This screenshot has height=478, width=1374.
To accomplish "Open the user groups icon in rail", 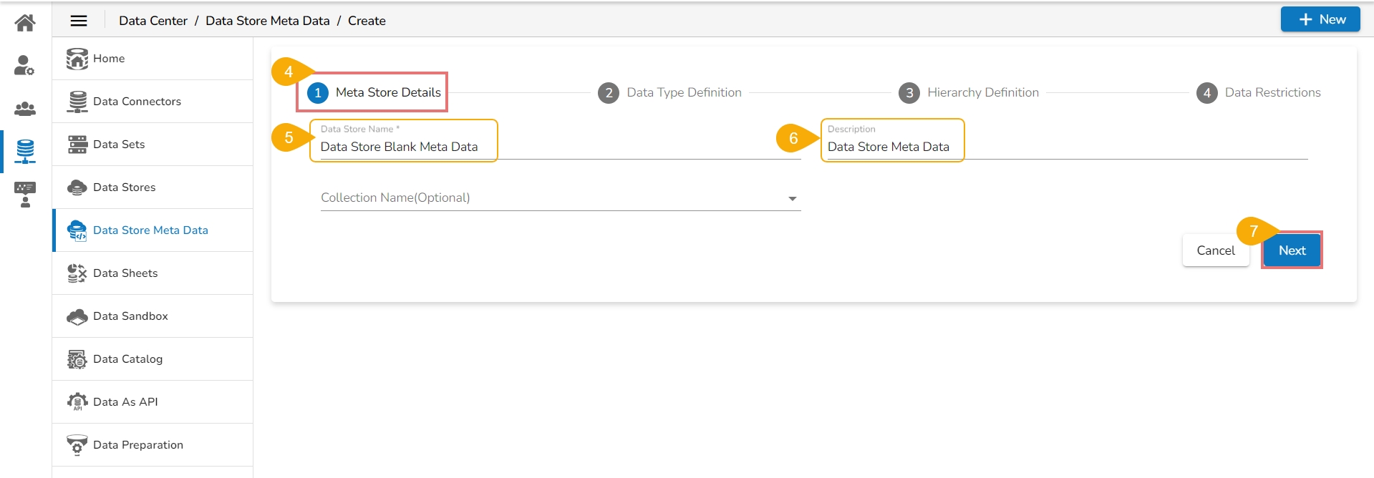I will (x=25, y=109).
